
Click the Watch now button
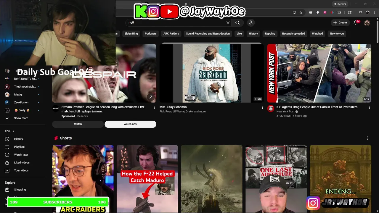click(x=130, y=124)
